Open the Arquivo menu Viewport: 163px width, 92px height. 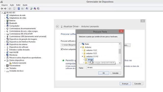(5, 5)
